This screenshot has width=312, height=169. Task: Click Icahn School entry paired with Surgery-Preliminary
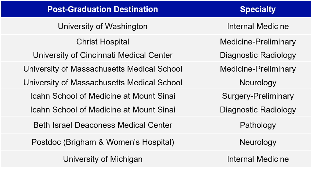click(x=103, y=96)
